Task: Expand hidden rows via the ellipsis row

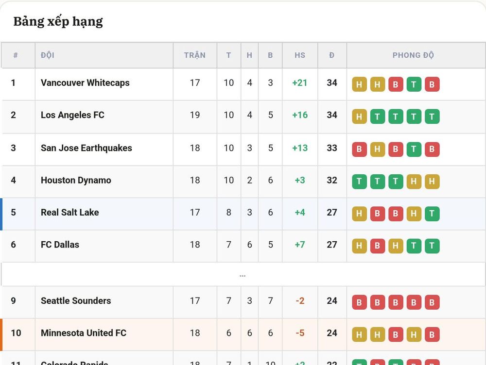Action: (243, 275)
